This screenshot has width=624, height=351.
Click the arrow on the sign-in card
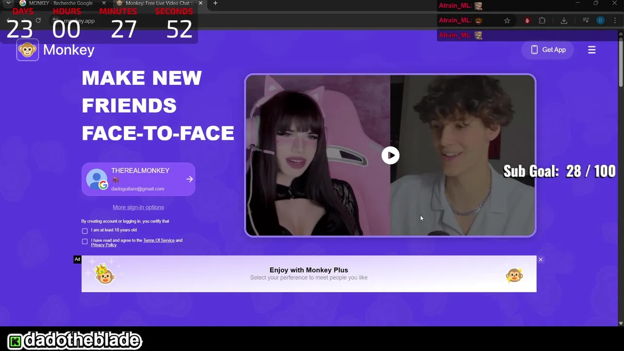coord(190,179)
